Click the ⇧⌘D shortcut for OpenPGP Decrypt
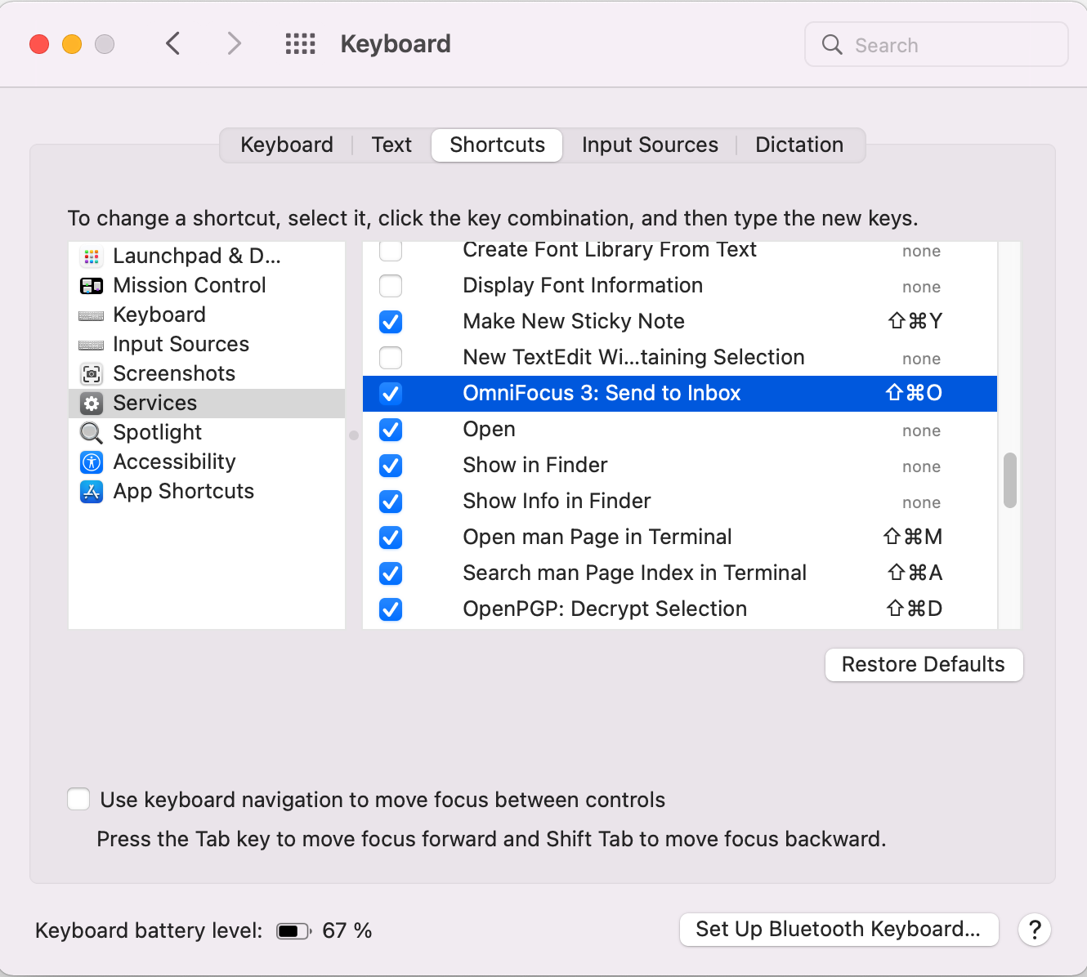This screenshot has width=1087, height=977. (915, 609)
